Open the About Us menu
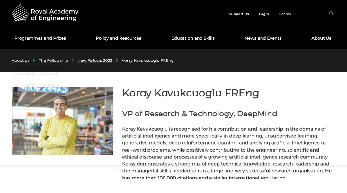This screenshot has height=193, width=347. (321, 38)
